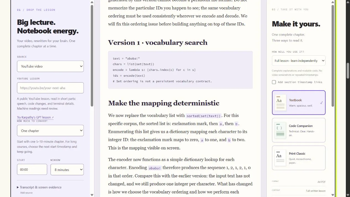Click the right panel scrollbar up arrow
Image resolution: width=350 pixels, height=197 pixels.
pyautogui.click(x=333, y=2)
